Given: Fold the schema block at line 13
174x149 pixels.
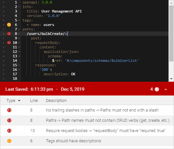Looking at the screenshot, I should [x=19, y=56].
